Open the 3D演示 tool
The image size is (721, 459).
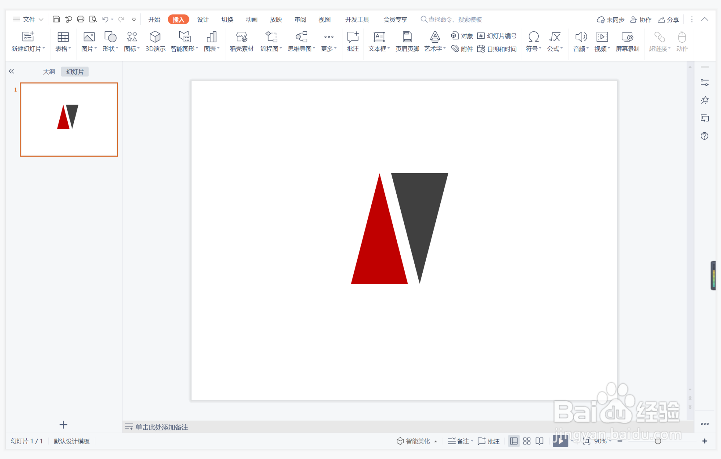coord(155,41)
